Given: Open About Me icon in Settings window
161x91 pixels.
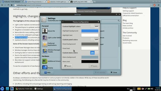Looking at the screenshot, I should point(45,31).
